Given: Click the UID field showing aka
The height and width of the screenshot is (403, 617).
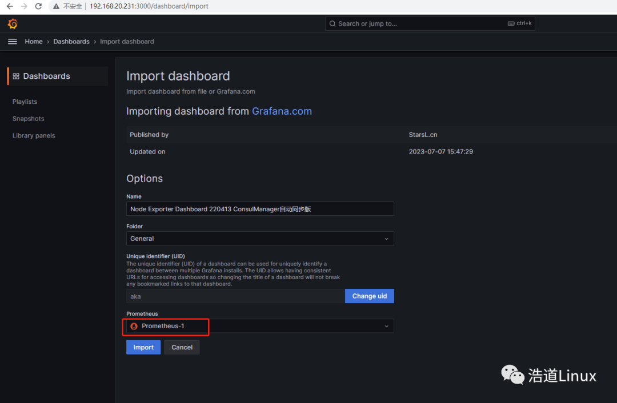Looking at the screenshot, I should pos(236,296).
